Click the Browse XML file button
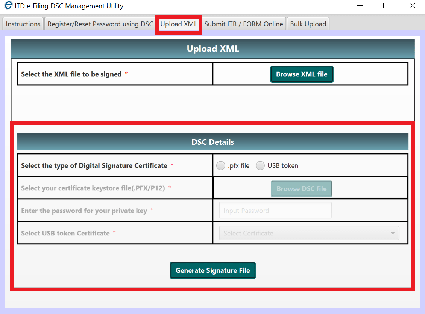Viewport: 425px width, 314px height. (302, 74)
